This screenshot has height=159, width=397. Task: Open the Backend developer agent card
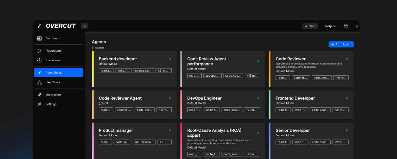[x=134, y=69]
